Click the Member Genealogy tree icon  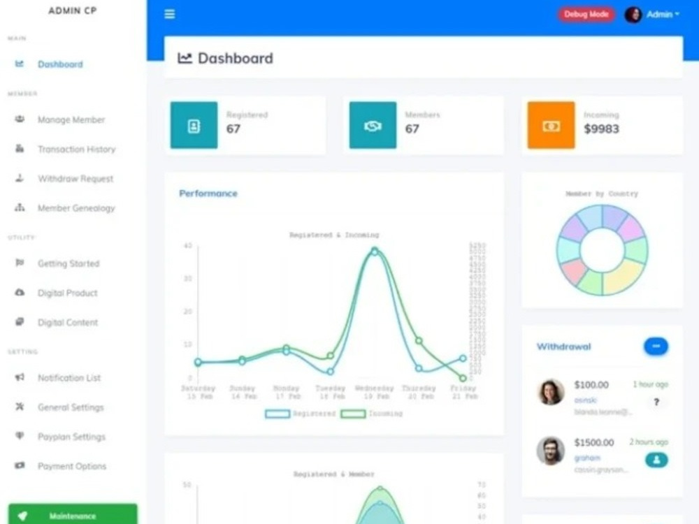tap(20, 208)
